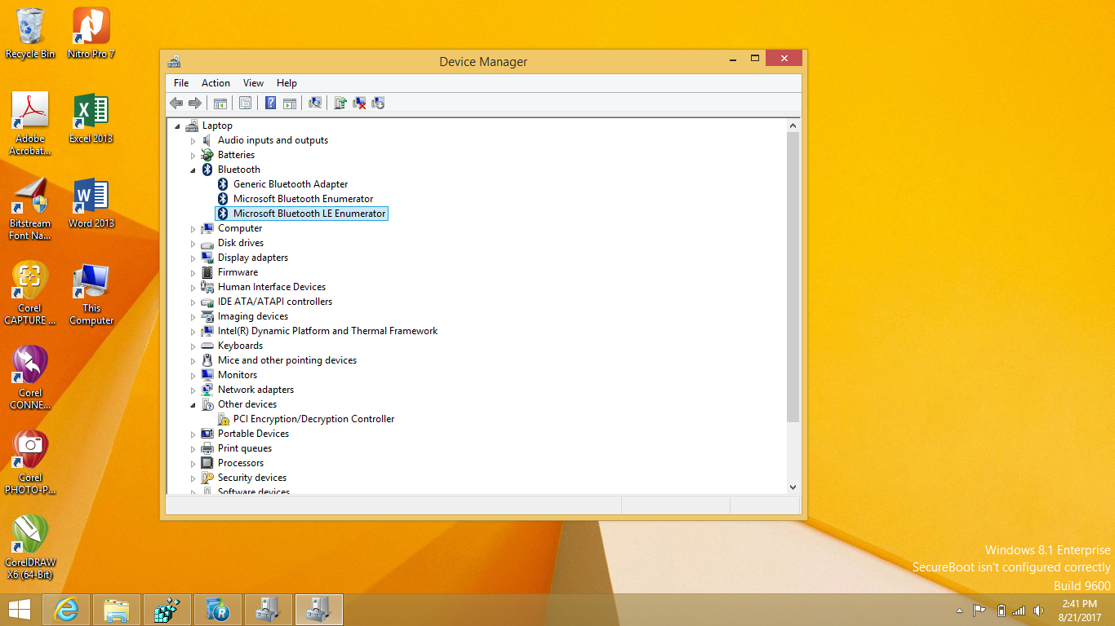Screen dimensions: 1115x626
Task: Open the Recycle Bin desktop icon
Action: (30, 33)
